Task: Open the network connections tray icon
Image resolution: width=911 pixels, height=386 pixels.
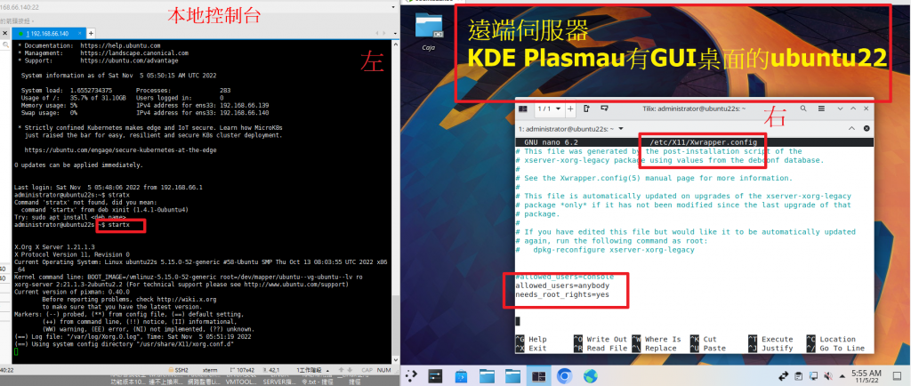Action: (x=783, y=376)
